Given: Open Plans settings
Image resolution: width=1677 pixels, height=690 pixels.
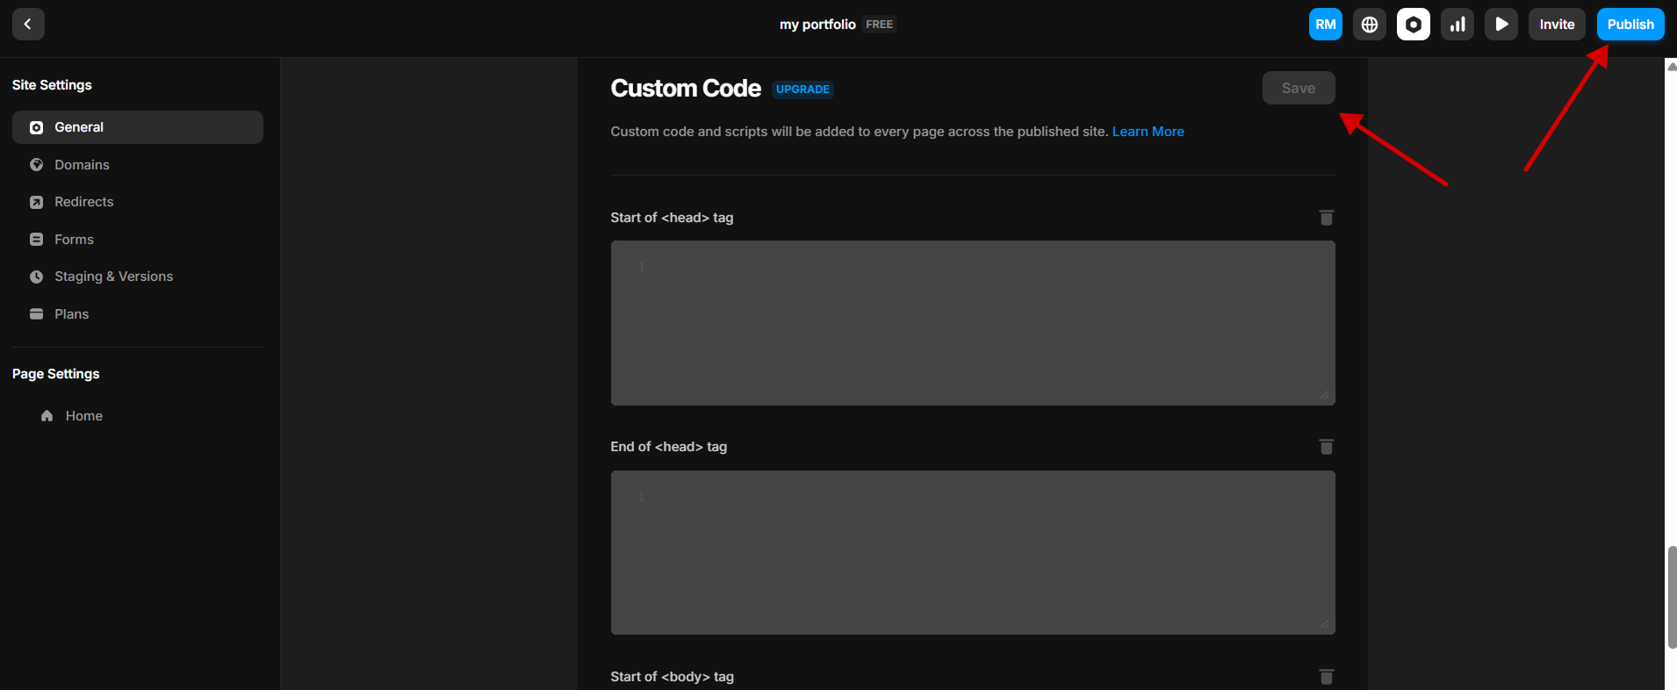Looking at the screenshot, I should pos(138,314).
